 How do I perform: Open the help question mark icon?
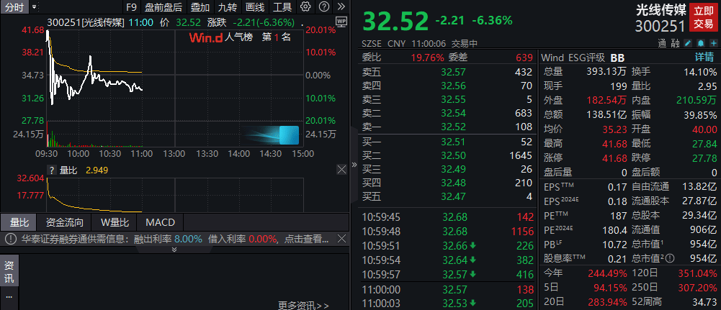324,7
